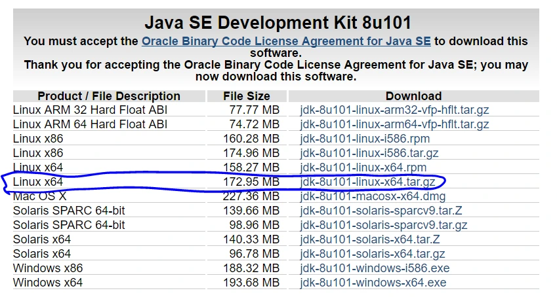Download jdk-8u101-linux-i586.rpm
Screen dimensions: 557x297
tap(365, 139)
